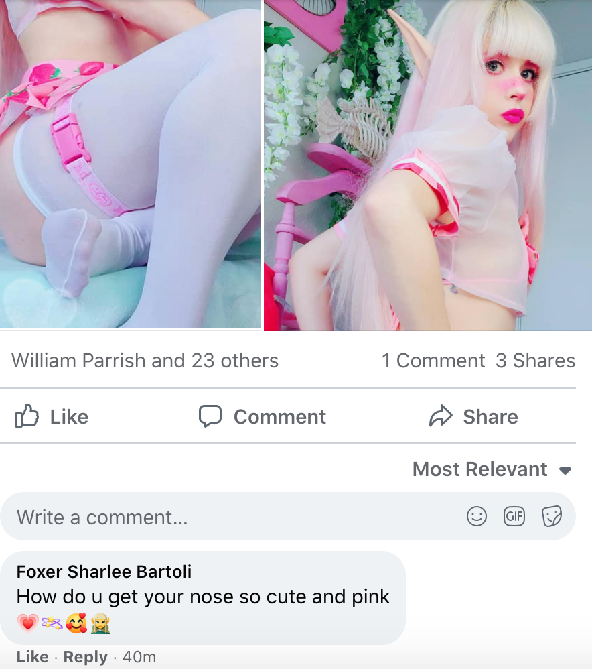This screenshot has height=669, width=592.
Task: Click the speech bubble Comment icon
Action: [x=210, y=416]
